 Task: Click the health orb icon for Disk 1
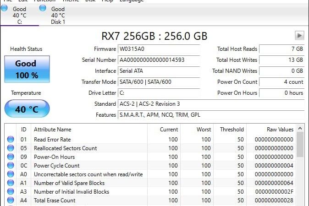click(43, 8)
